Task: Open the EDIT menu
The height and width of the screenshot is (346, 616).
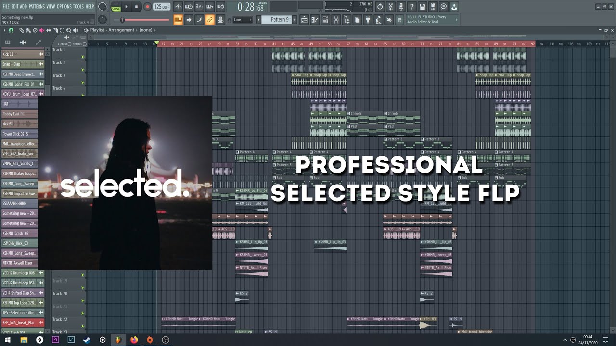Action: tap(15, 7)
